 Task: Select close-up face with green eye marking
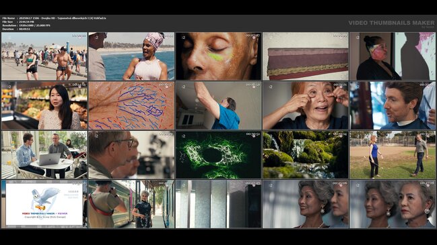(218, 56)
